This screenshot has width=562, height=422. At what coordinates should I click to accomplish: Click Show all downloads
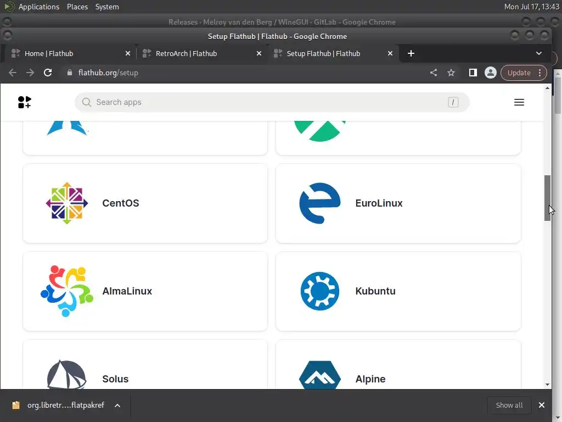point(509,405)
